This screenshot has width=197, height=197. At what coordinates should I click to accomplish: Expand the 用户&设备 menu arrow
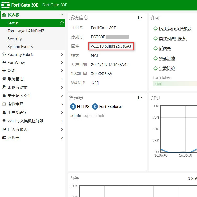point(62,112)
